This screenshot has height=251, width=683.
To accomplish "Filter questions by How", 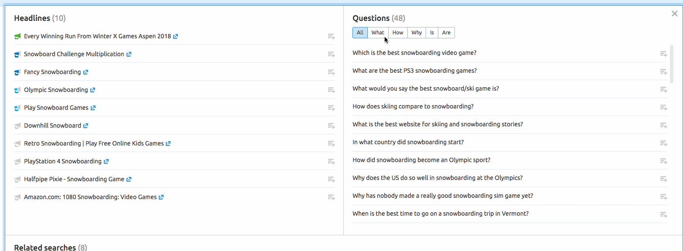I will tap(398, 33).
